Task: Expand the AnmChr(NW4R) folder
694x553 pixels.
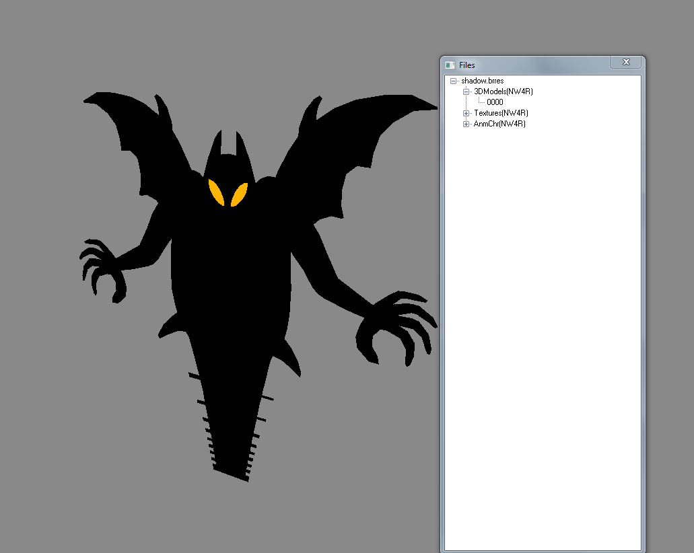Action: click(x=466, y=124)
